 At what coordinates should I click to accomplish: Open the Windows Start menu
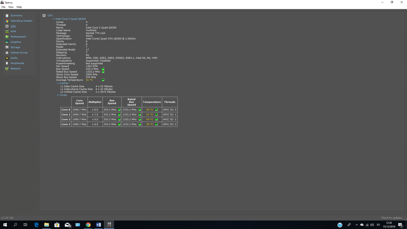point(5,225)
